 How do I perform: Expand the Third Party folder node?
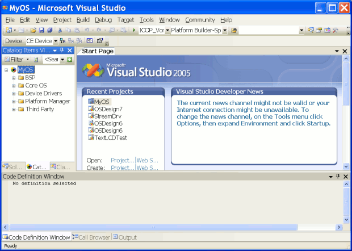(x=14, y=110)
